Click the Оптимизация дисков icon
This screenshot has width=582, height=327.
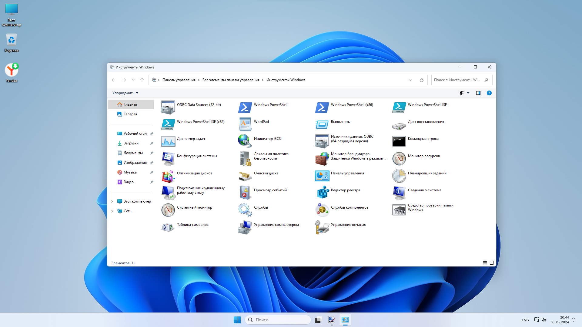(x=168, y=176)
